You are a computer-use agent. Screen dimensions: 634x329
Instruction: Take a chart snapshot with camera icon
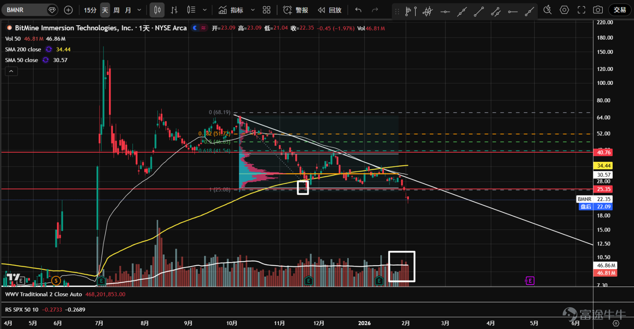pos(598,10)
